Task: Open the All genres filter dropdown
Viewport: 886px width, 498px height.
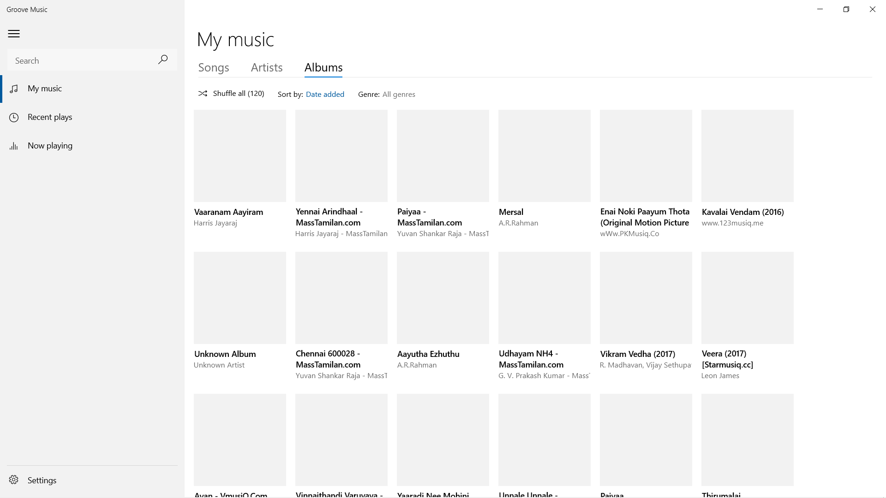Action: [399, 94]
